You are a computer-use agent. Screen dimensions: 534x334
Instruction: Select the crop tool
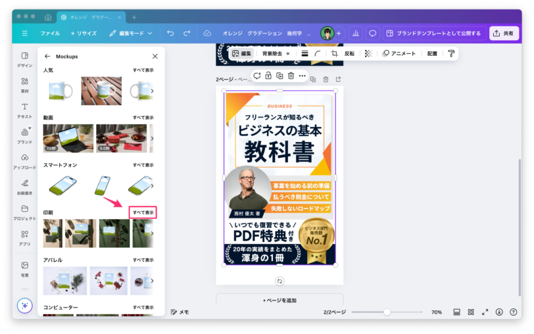[x=335, y=53]
